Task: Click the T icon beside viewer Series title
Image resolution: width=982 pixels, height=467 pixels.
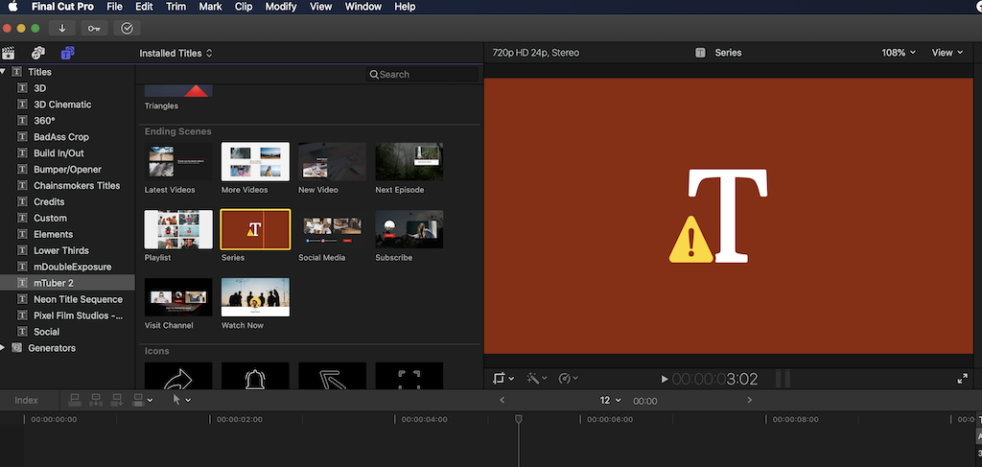Action: click(700, 53)
